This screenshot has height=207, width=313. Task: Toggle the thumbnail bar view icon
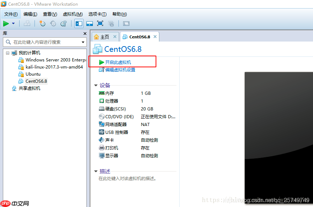[x=90, y=23]
